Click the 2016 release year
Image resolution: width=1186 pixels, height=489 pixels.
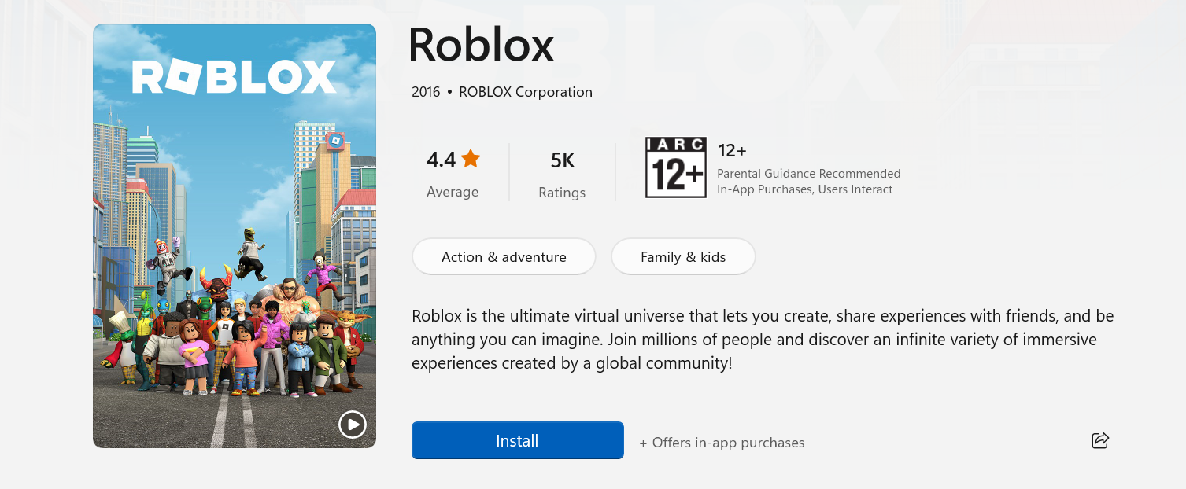(426, 92)
